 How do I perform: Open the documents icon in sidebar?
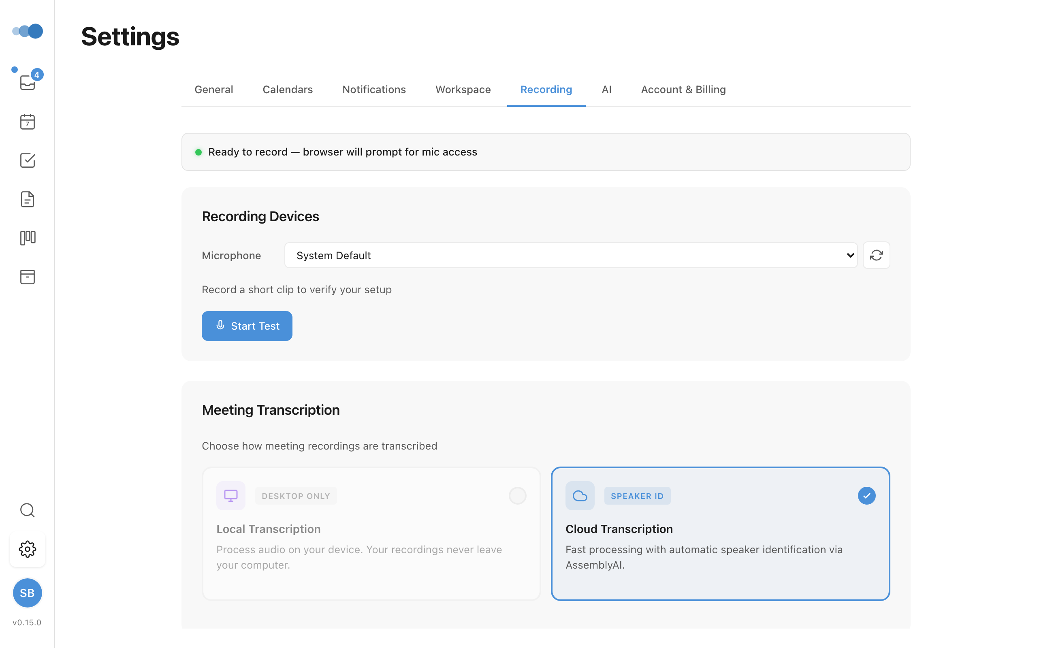point(28,199)
